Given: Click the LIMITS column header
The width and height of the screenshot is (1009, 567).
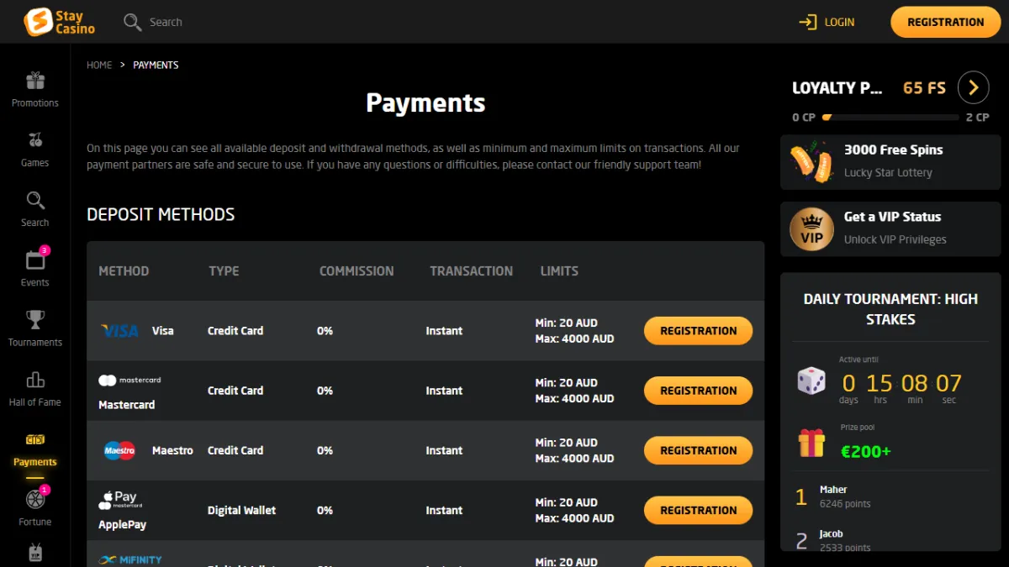Looking at the screenshot, I should click(559, 271).
